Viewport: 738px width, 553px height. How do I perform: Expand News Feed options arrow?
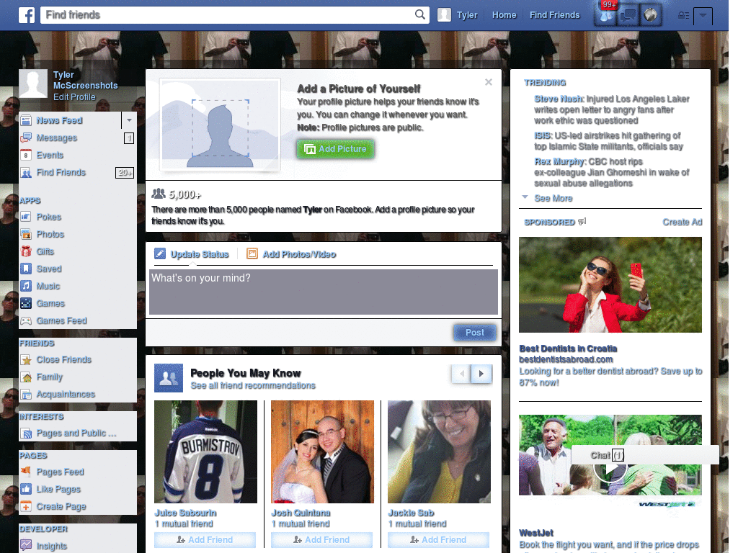click(x=129, y=120)
